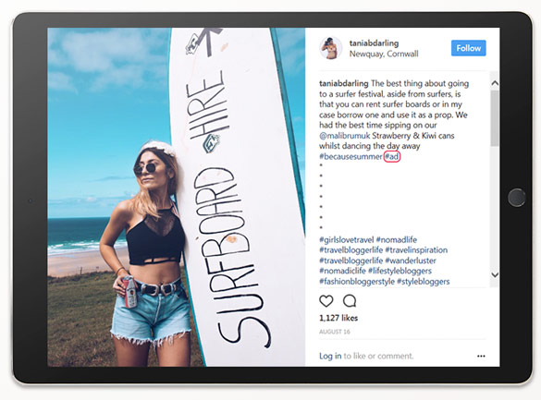541x400 pixels.
Task: Open Newquay, Cornwall location
Action: [384, 54]
